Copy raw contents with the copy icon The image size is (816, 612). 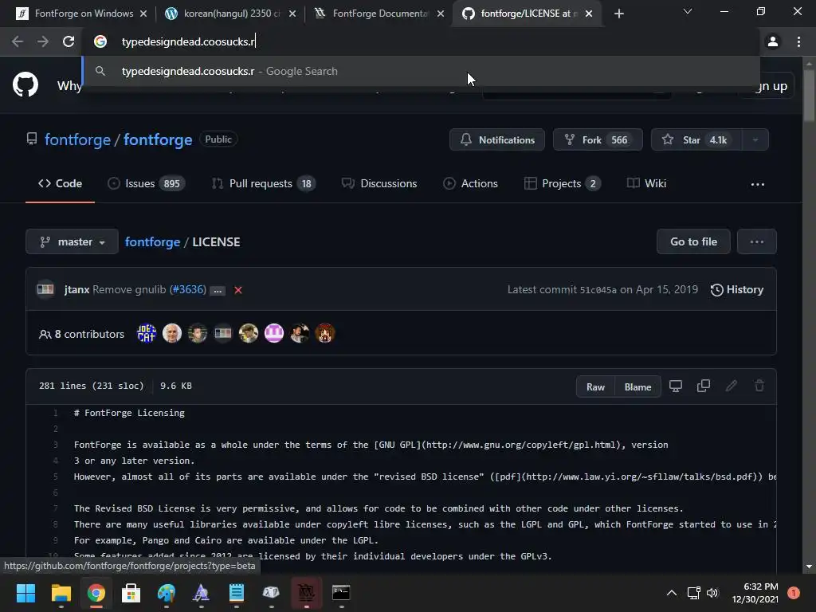pos(704,386)
